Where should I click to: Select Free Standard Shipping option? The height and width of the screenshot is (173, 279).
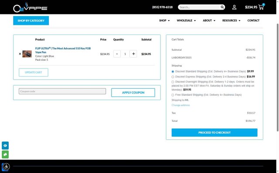[x=173, y=95]
